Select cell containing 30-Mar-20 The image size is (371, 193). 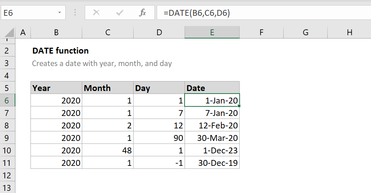pos(212,138)
